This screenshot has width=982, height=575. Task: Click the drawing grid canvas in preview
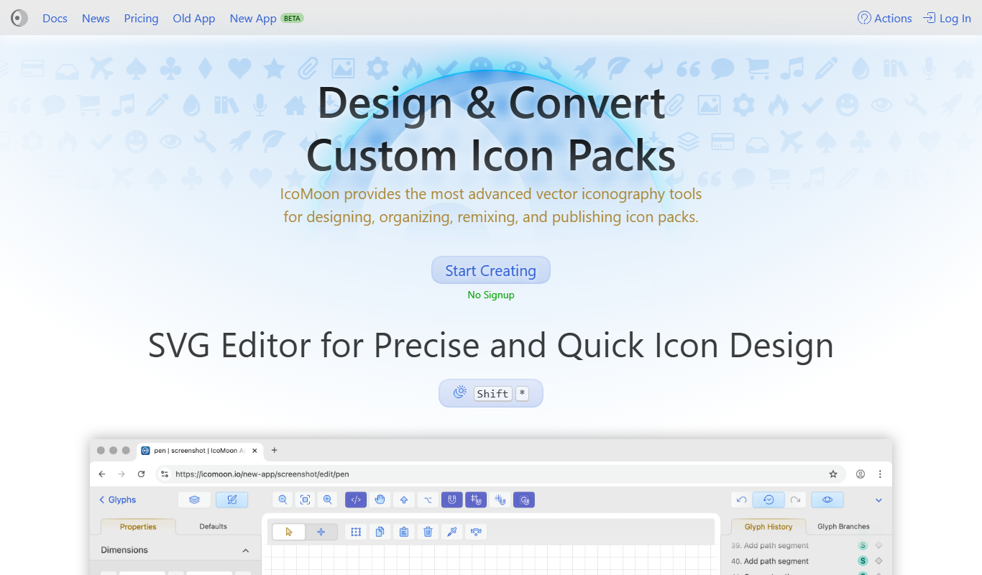tap(491, 560)
